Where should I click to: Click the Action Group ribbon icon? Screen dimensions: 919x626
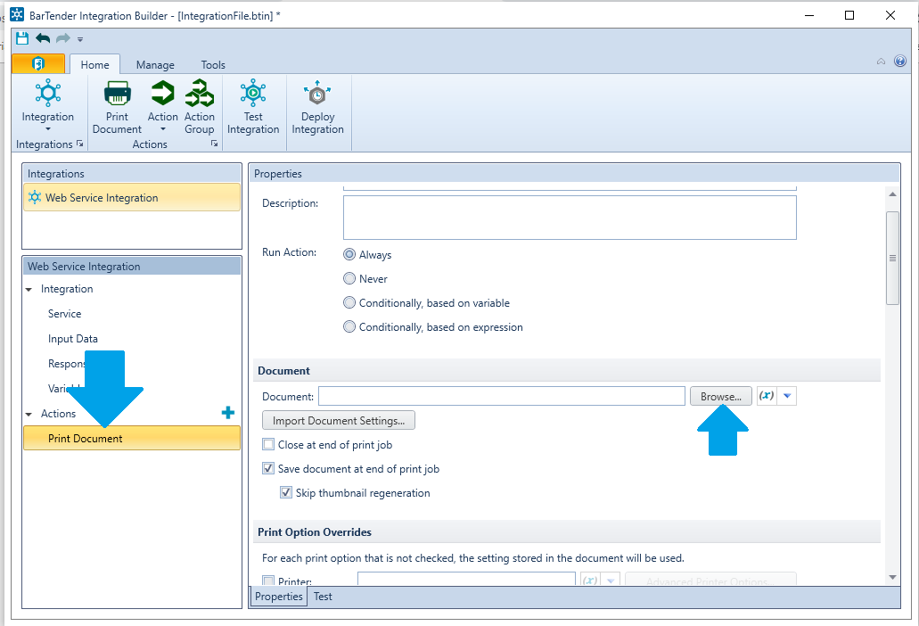point(200,93)
